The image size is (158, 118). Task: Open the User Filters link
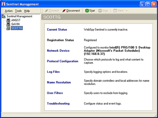click(55, 93)
